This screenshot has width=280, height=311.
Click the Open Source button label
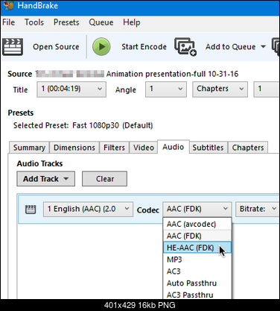[56, 47]
